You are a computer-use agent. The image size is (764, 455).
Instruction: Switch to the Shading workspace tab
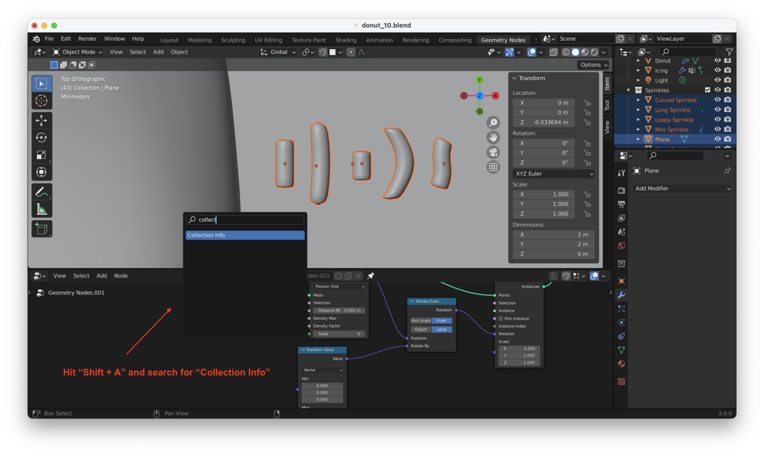click(x=346, y=40)
